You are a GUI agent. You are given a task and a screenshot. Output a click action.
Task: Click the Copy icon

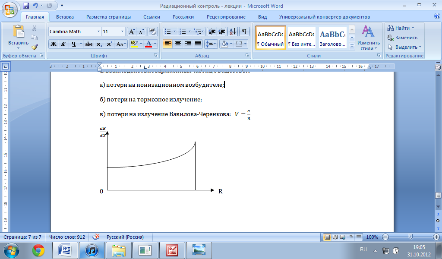(35, 38)
